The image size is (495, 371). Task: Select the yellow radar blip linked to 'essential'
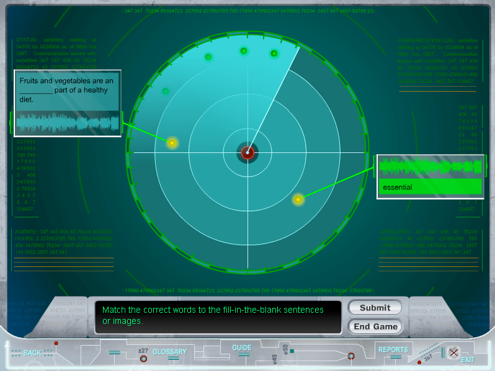(298, 199)
